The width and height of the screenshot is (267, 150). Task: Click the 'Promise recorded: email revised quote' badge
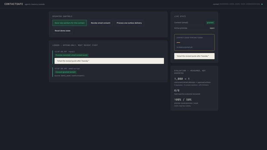72,55
